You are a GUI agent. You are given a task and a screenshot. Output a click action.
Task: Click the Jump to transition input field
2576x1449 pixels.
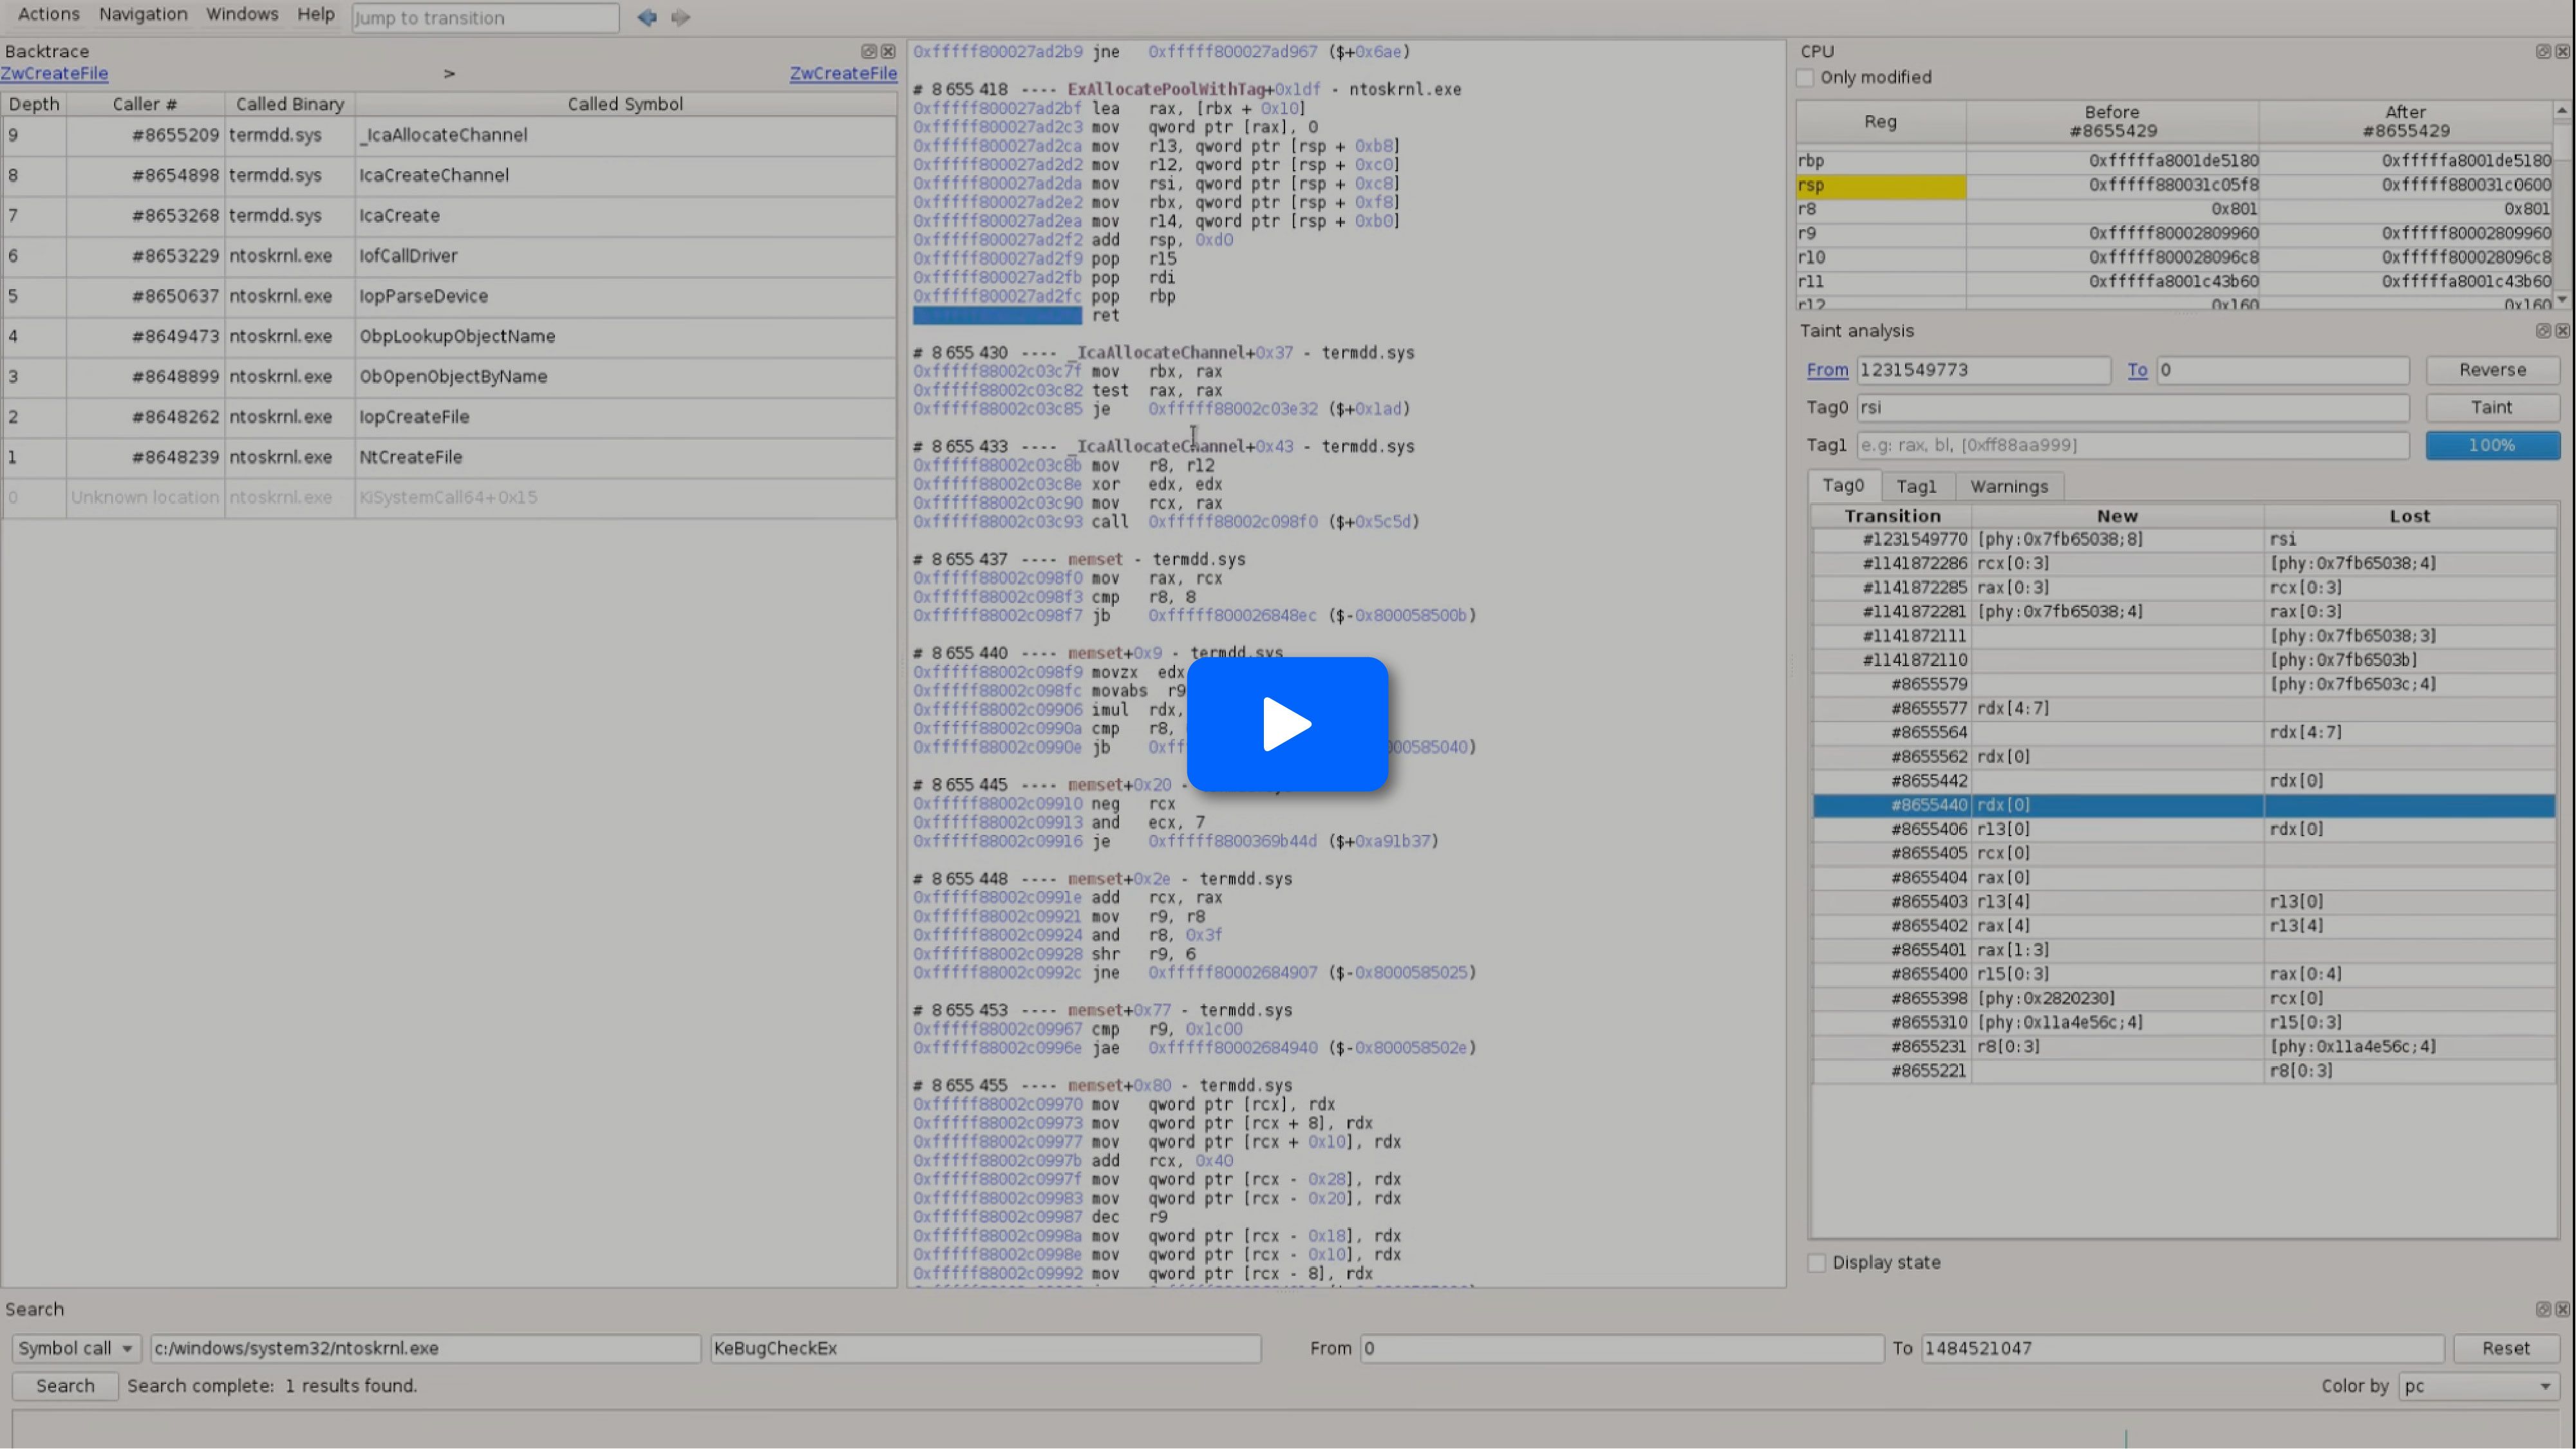pos(485,18)
